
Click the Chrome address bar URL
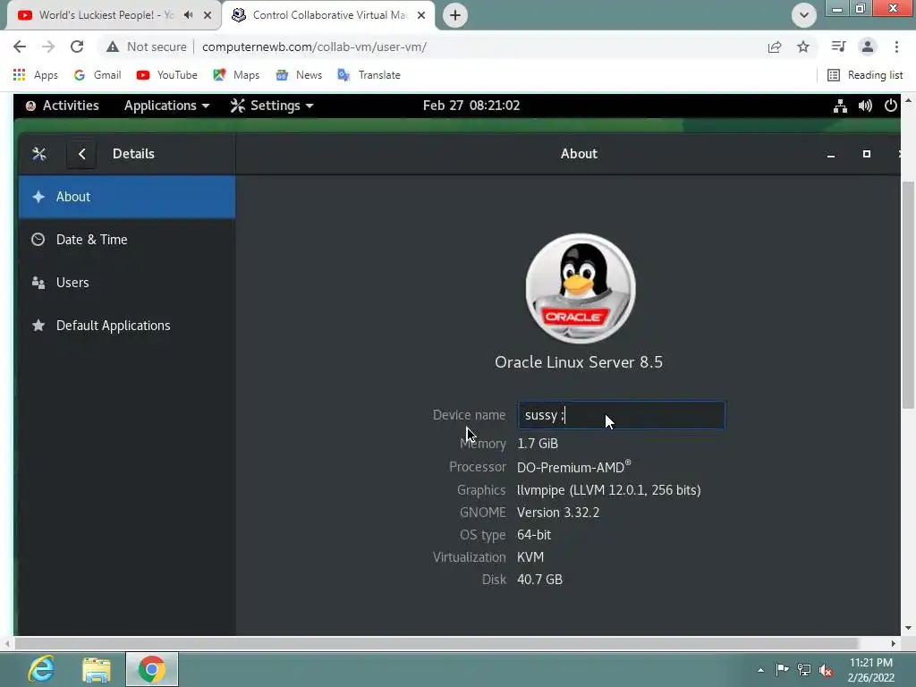pyautogui.click(x=314, y=47)
